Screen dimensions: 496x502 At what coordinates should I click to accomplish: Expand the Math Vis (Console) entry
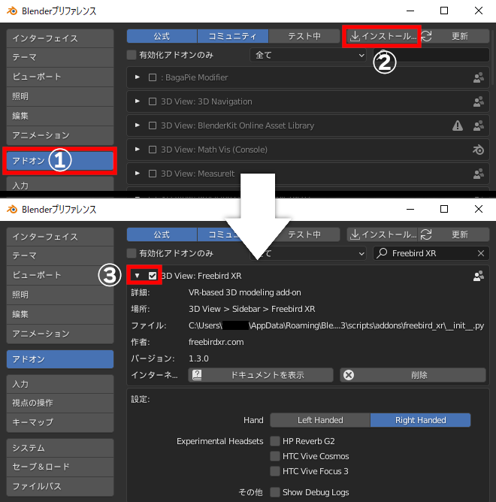click(138, 150)
